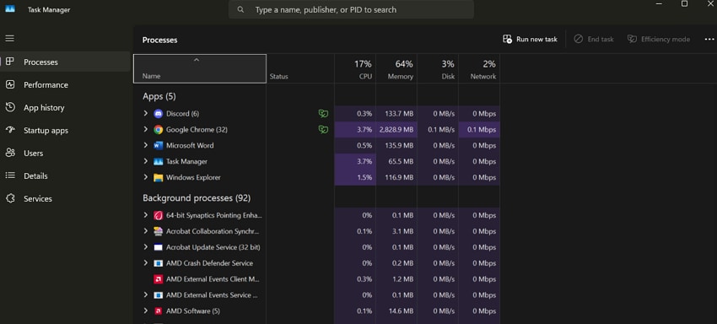Switch to the Performance page

coord(66,84)
